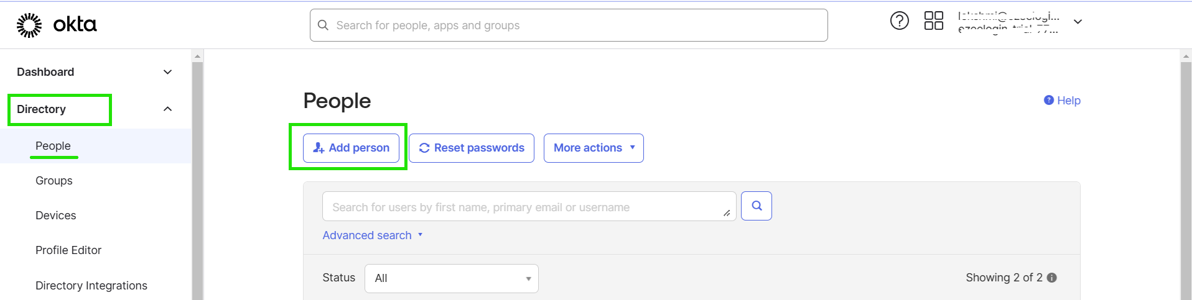1192x300 pixels.
Task: Click the magnifier search users button
Action: 757,206
